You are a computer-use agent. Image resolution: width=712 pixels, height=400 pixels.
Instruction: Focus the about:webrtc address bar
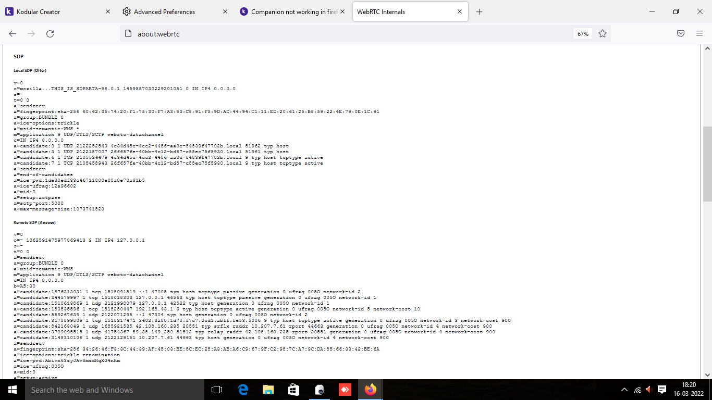(x=354, y=34)
